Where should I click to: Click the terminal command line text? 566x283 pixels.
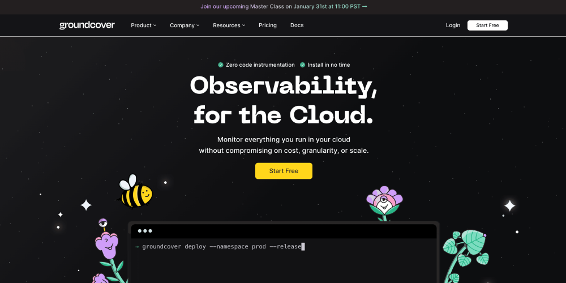click(221, 247)
